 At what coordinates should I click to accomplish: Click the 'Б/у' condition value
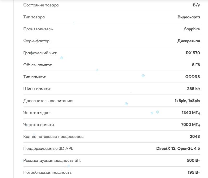coord(196,5)
